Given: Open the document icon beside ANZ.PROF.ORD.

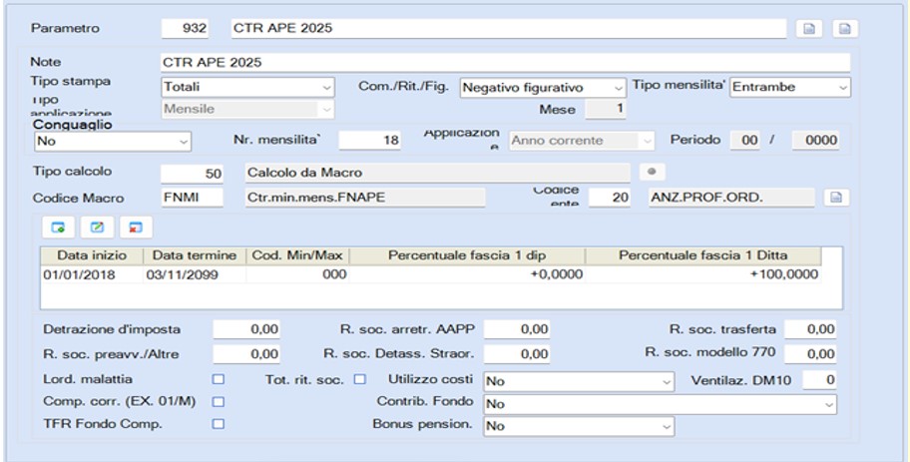Looking at the screenshot, I should pos(836,198).
